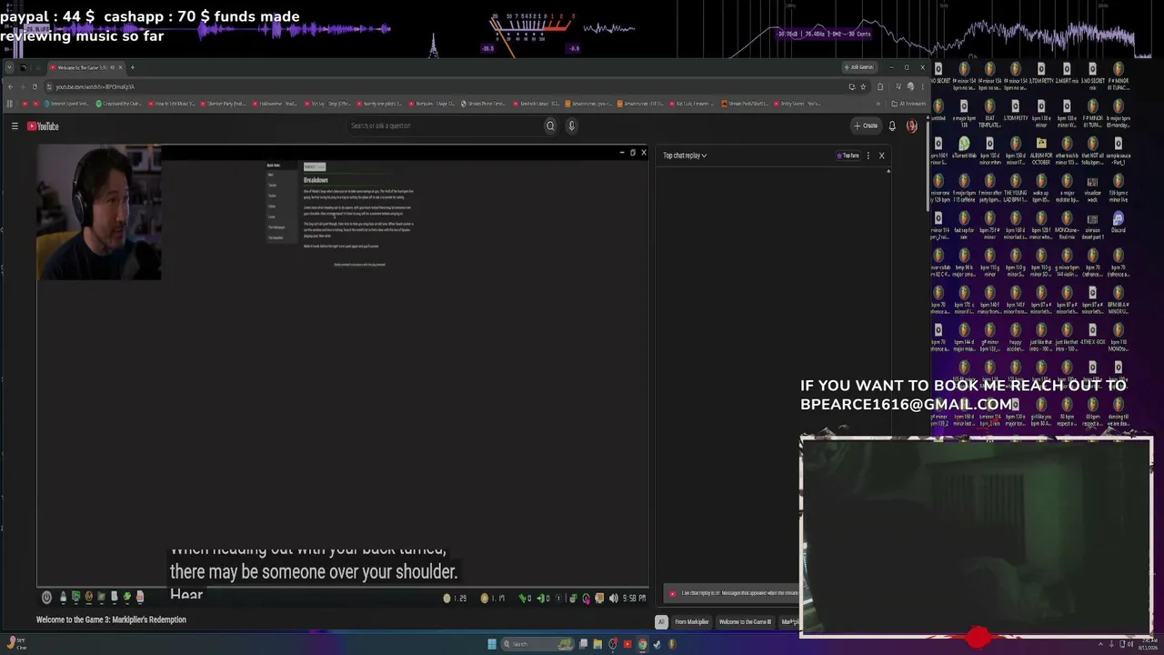Click the Top fans badge in chat

point(848,156)
